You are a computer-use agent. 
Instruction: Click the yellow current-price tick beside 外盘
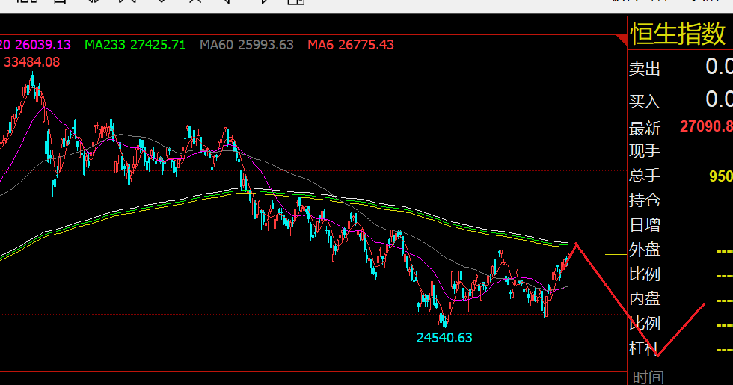coord(616,255)
